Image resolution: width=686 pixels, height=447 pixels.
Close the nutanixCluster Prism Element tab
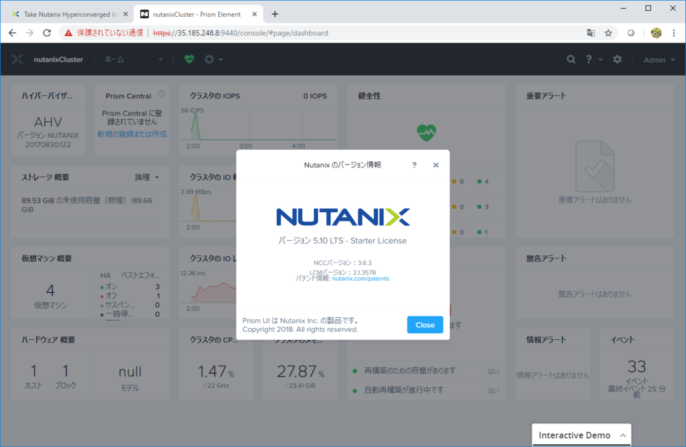pos(254,15)
